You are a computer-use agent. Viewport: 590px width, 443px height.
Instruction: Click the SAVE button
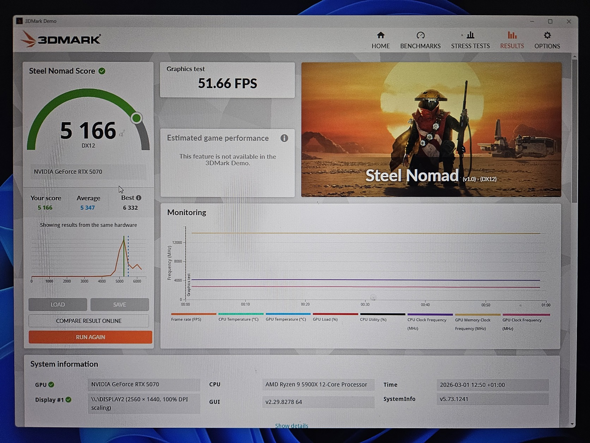click(120, 305)
